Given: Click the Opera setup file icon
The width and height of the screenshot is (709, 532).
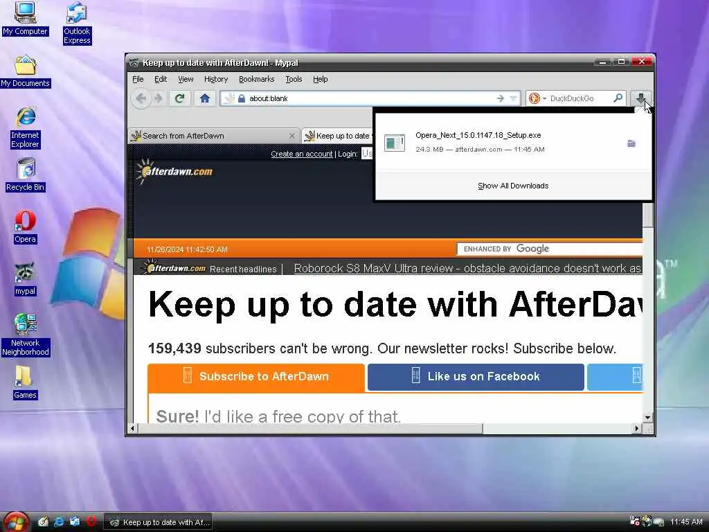Looking at the screenshot, I should [x=394, y=143].
